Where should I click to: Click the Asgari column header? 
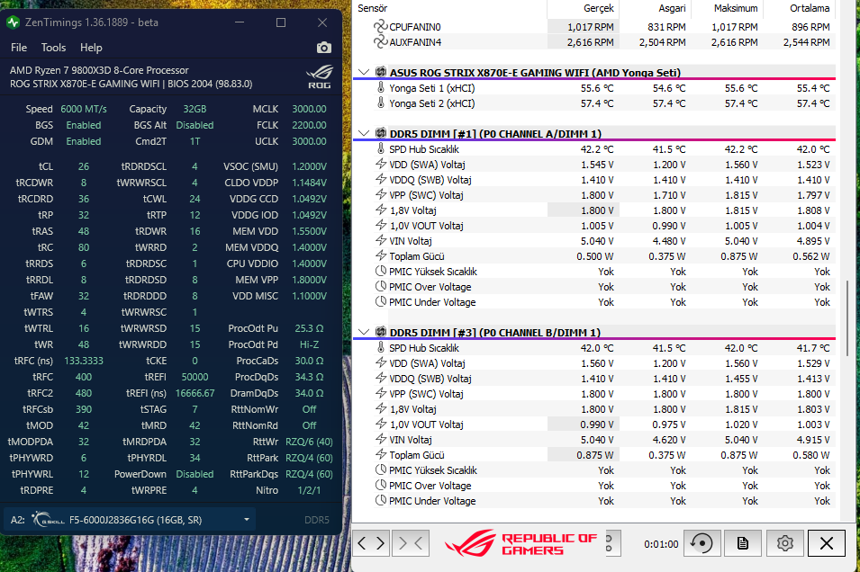[x=672, y=8]
